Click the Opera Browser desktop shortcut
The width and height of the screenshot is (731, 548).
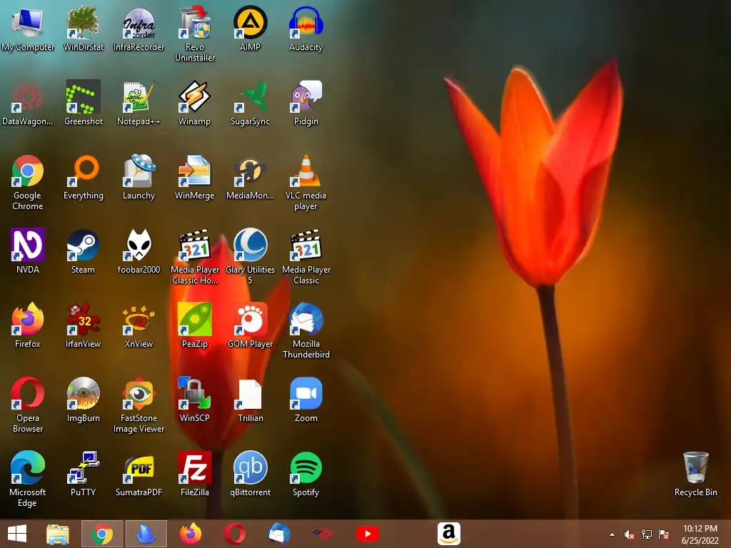point(28,405)
